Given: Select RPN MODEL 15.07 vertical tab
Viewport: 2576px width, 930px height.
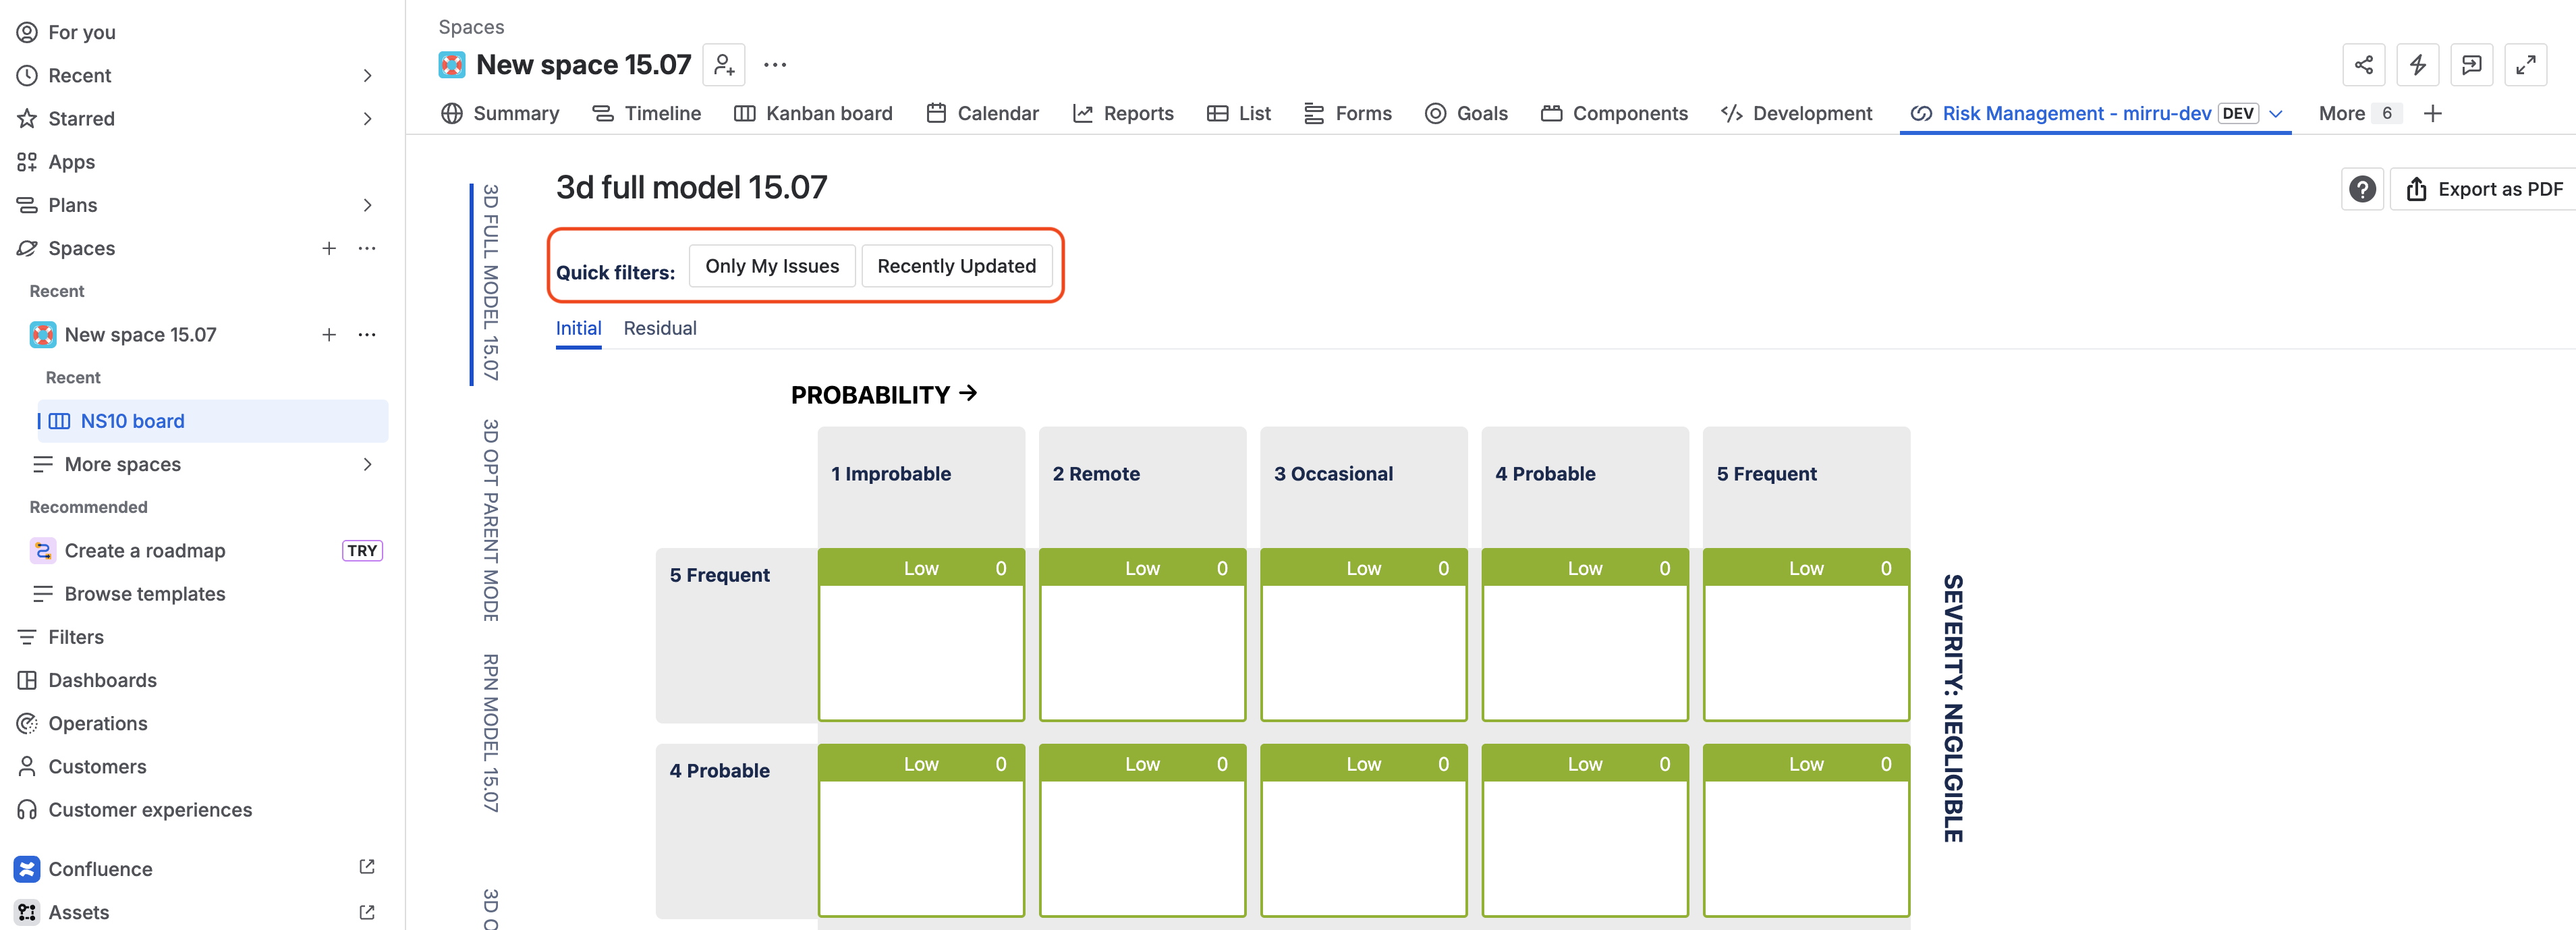Looking at the screenshot, I should [489, 734].
